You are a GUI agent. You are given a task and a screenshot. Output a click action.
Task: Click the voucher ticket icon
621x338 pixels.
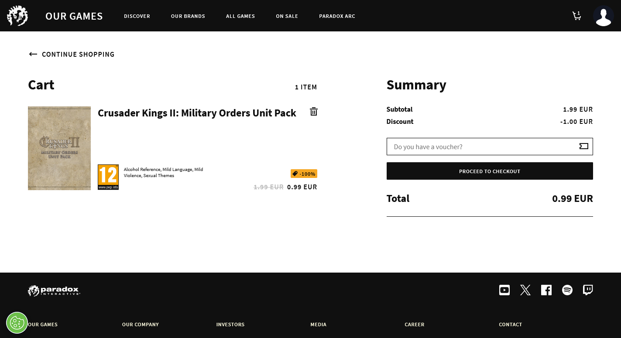coord(583,147)
